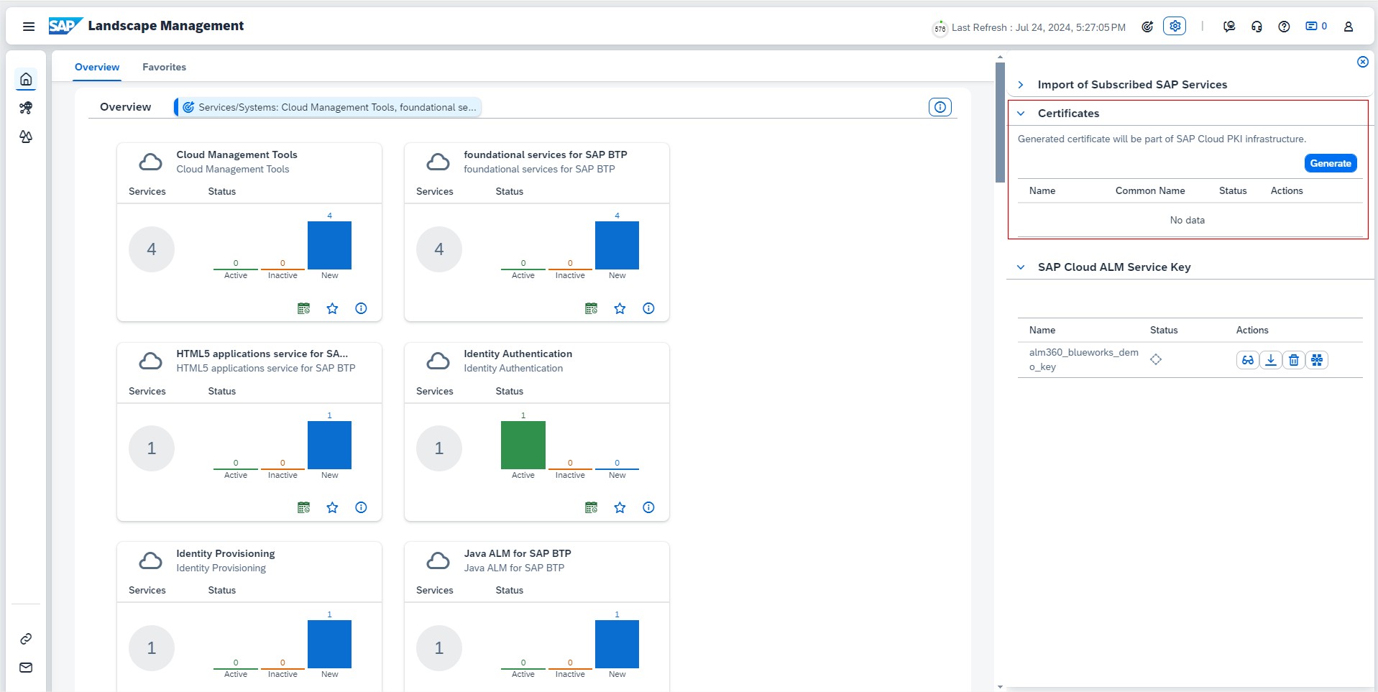
Task: Open the help question mark icon
Action: click(1284, 27)
